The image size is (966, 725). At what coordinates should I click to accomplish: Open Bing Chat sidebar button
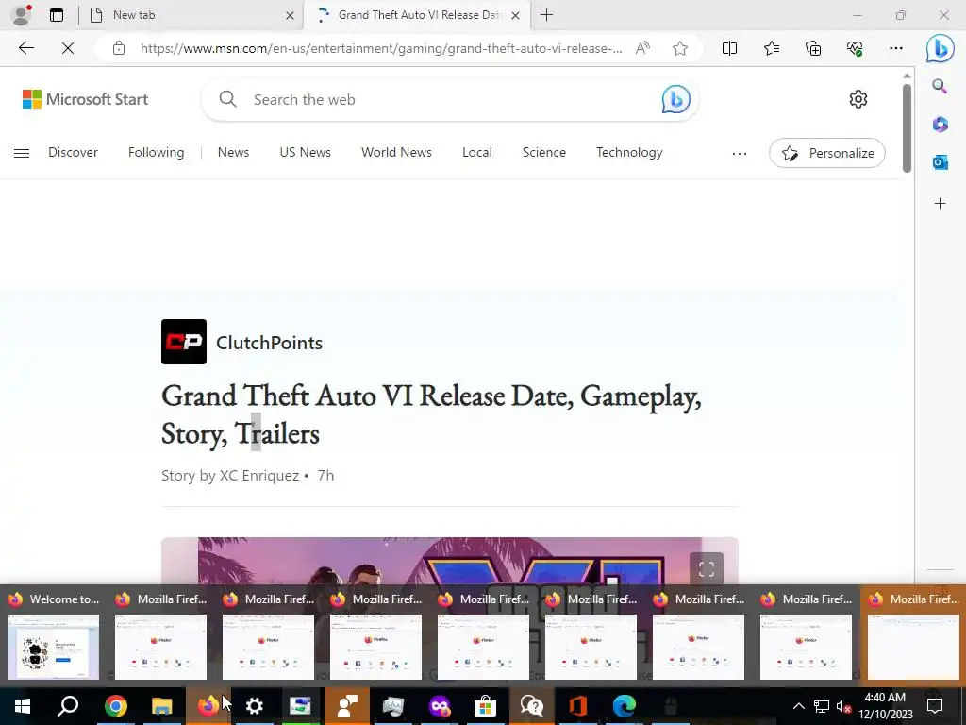tap(941, 48)
